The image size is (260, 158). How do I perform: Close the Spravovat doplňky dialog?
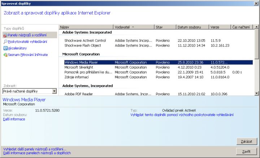pos(256,4)
